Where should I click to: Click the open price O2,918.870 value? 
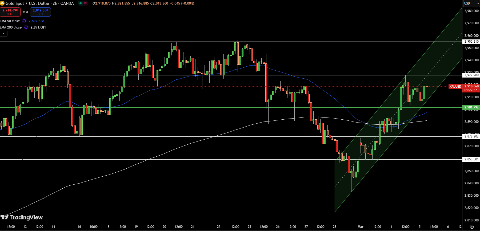point(101,3)
